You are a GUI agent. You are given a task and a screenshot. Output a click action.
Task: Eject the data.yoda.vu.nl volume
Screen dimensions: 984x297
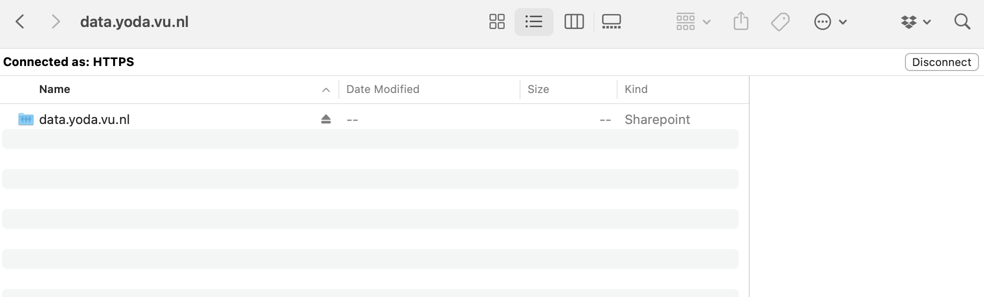(x=326, y=119)
